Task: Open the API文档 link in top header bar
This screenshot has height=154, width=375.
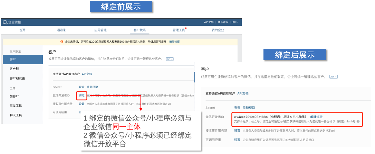Action: click(209, 22)
